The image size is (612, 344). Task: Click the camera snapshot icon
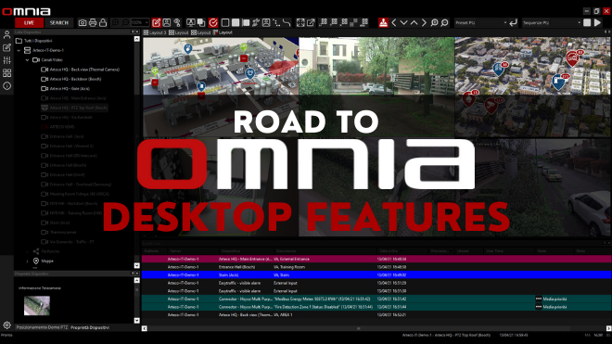(83, 22)
